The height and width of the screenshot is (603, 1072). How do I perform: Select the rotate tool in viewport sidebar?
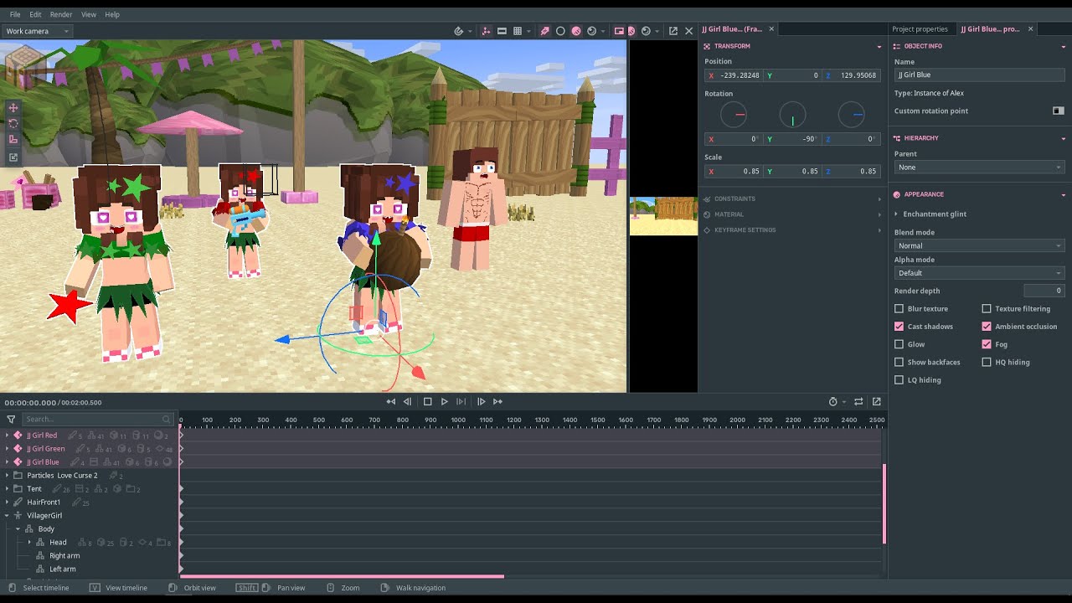(13, 124)
